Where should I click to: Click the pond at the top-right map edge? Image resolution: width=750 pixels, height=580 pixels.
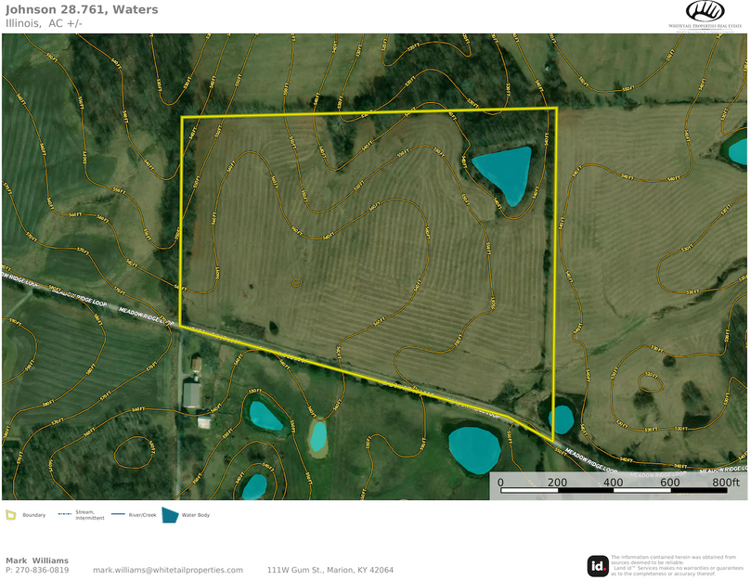738,148
